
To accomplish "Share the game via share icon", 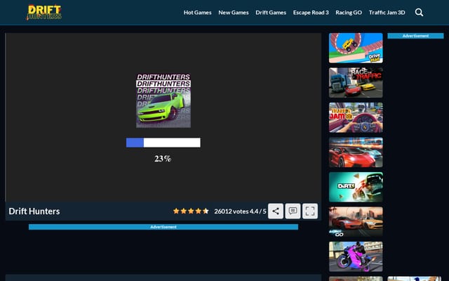I will pos(276,211).
